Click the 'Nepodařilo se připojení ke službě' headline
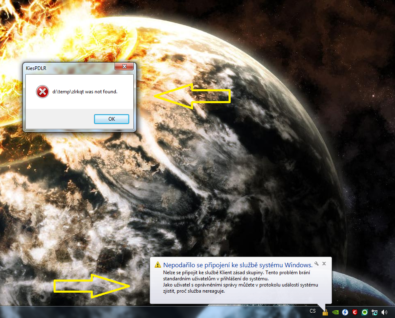 pyautogui.click(x=238, y=265)
